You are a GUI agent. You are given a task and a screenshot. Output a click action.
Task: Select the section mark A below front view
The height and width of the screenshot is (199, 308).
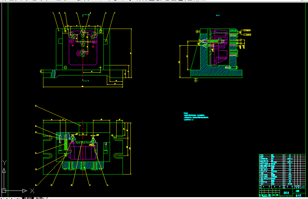[88, 80]
